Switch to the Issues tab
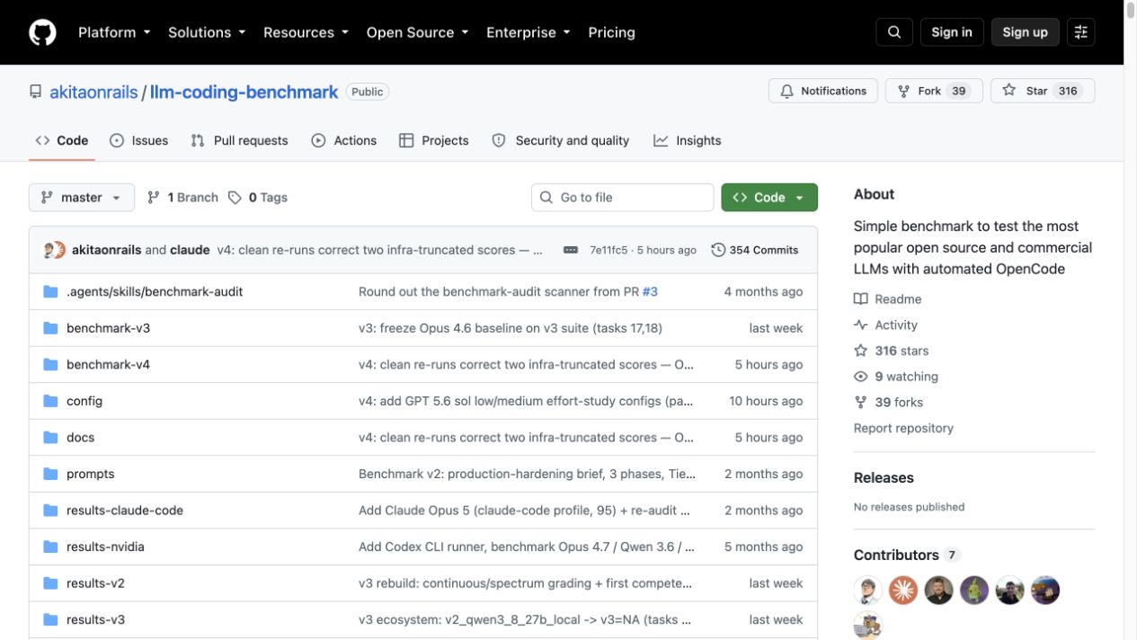This screenshot has height=640, width=1137. (139, 140)
